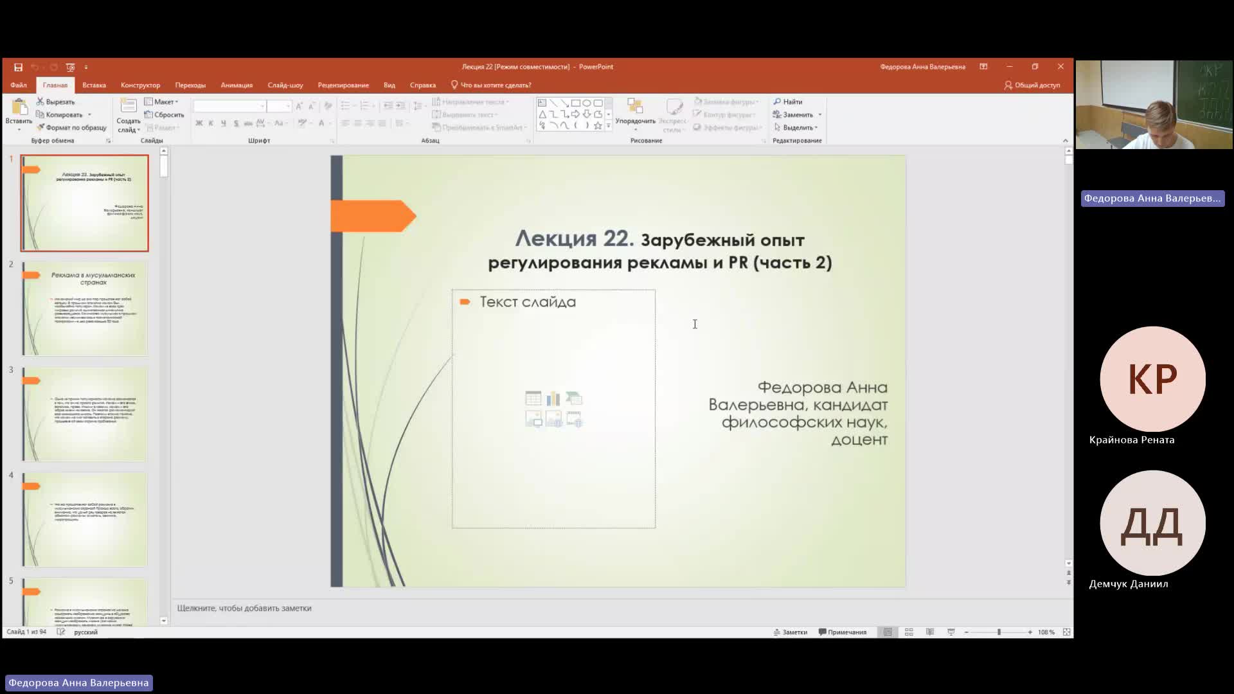Select the triangle shape

click(542, 114)
